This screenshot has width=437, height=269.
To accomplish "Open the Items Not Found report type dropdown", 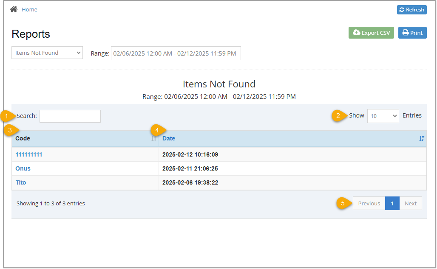I will (x=47, y=53).
